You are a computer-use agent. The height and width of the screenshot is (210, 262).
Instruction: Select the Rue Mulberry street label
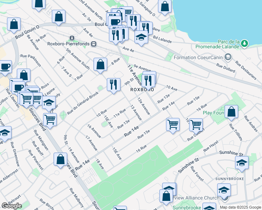pyautogui.click(x=76, y=198)
